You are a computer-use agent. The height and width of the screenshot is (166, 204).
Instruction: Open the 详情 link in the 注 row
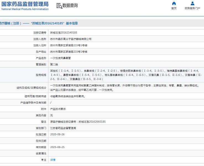(53, 160)
